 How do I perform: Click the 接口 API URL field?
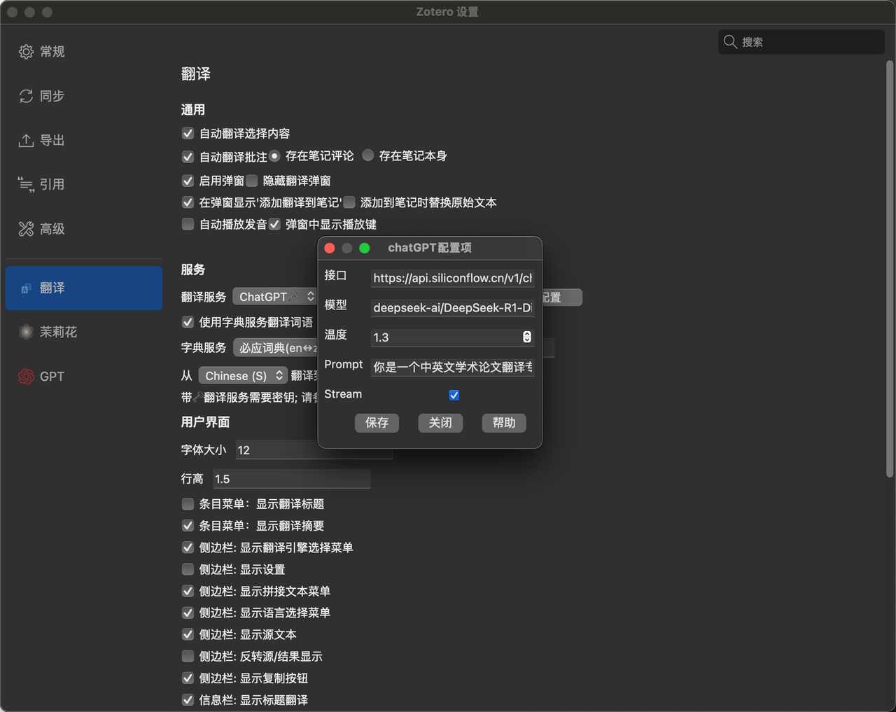pyautogui.click(x=452, y=278)
